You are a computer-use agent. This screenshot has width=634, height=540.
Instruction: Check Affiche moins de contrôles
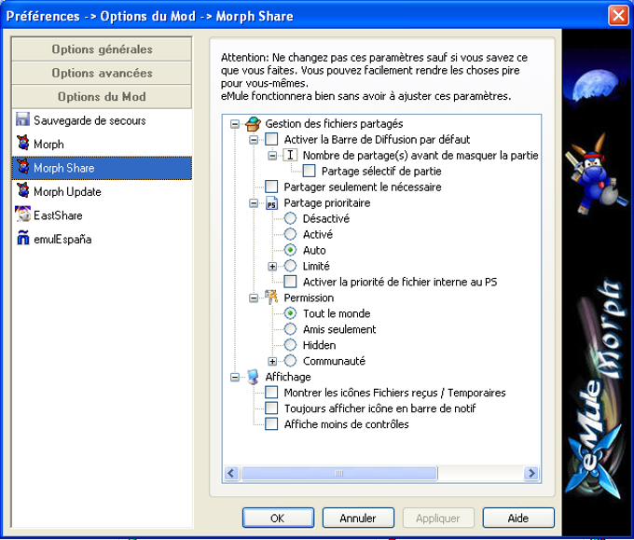point(271,424)
